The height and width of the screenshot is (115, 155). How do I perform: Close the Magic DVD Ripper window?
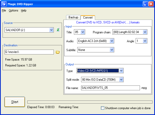pyautogui.click(x=151, y=4)
